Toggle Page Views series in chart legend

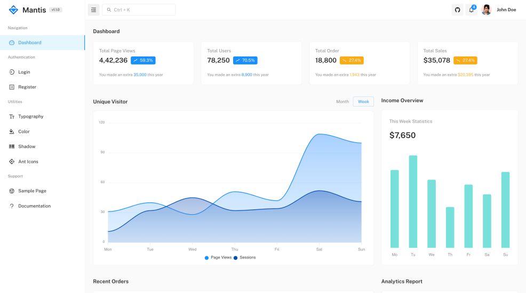(x=218, y=257)
